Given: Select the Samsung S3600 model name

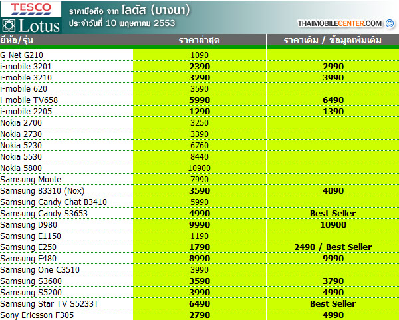Looking at the screenshot, I should point(31,281).
